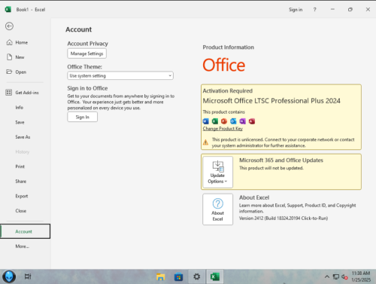Screen dimensions: 376x284
Task: Go to the Info page
Action: pos(20,108)
